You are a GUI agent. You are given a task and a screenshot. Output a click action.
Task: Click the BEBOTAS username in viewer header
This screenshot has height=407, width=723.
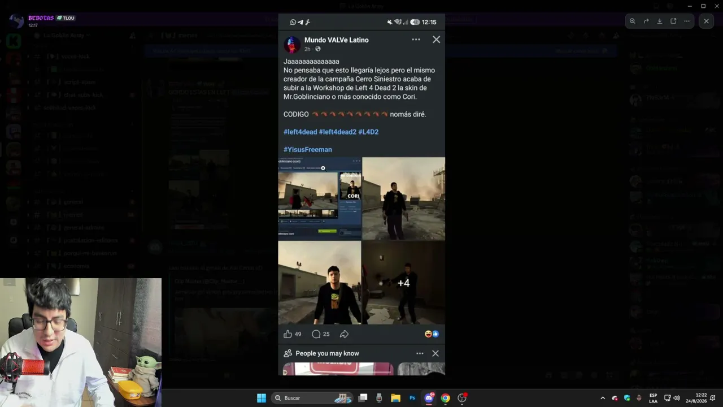coord(41,18)
